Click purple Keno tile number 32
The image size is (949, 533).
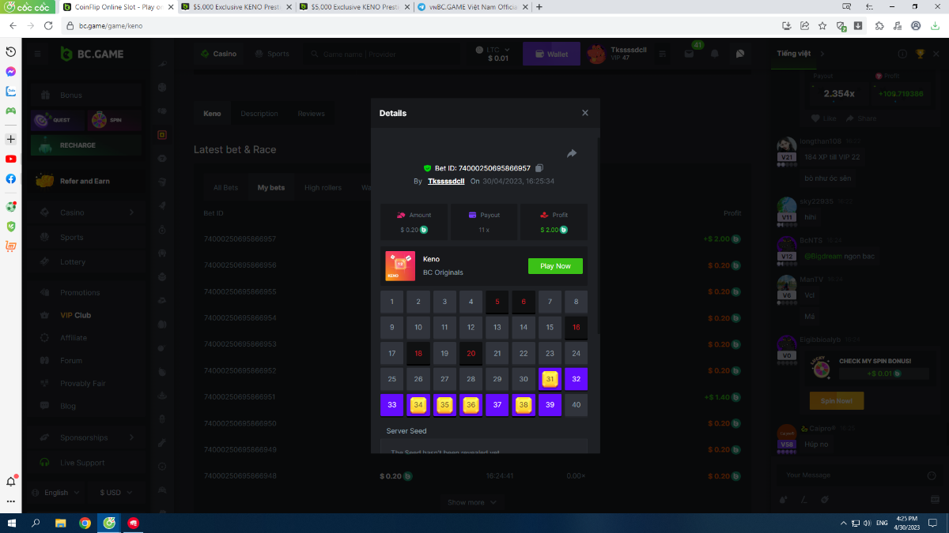pos(576,379)
